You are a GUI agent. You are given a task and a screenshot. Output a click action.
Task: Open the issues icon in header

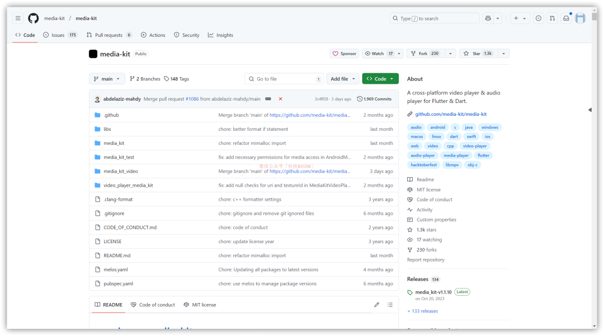click(539, 18)
